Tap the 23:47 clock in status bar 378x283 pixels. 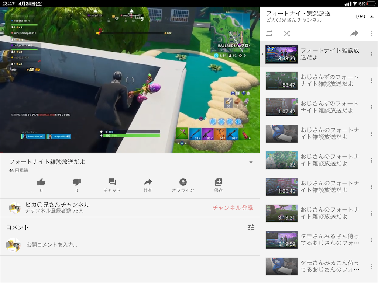click(x=8, y=4)
